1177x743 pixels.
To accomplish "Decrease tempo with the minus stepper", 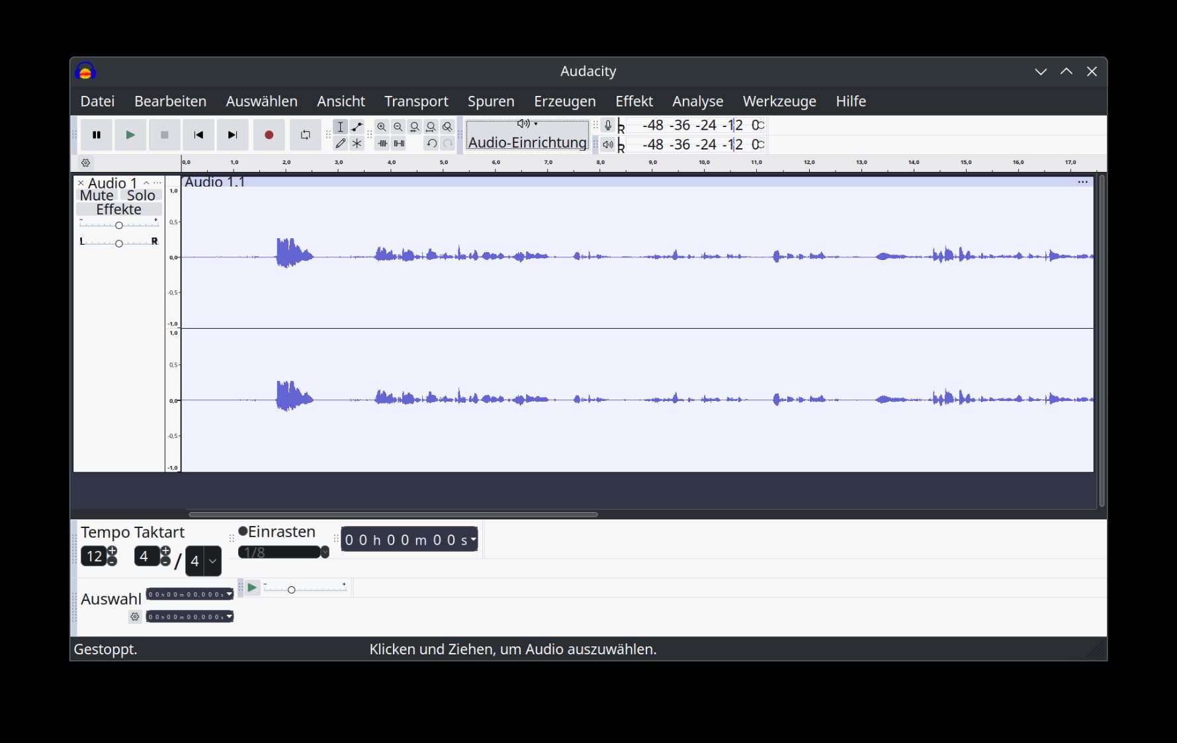I will (112, 562).
